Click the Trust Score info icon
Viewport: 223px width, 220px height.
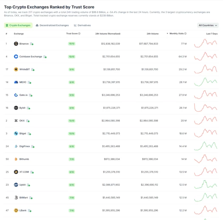[x=79, y=33]
